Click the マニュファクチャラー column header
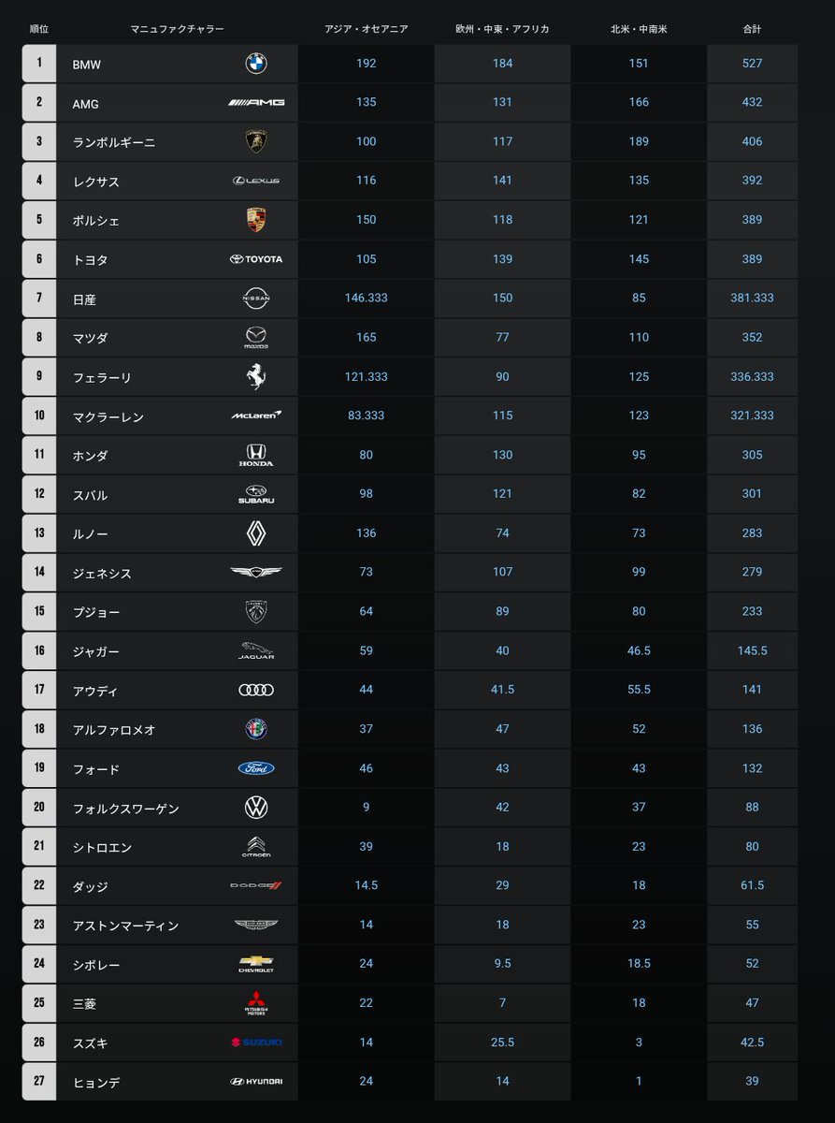The height and width of the screenshot is (1123, 835). tap(177, 29)
